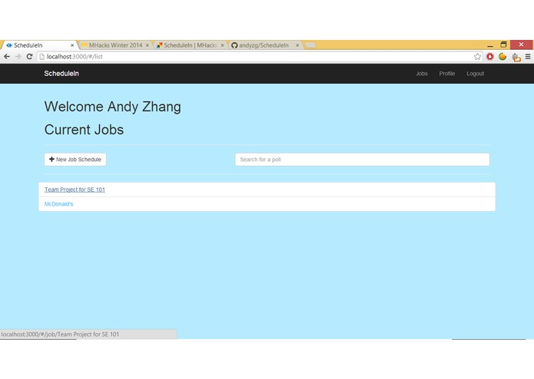Screen dimensions: 534x379
Task: Close the MHacks Winter 2014 tab
Action: [x=148, y=45]
